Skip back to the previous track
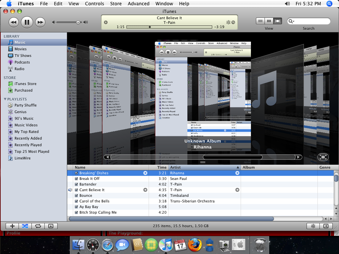 [14, 22]
